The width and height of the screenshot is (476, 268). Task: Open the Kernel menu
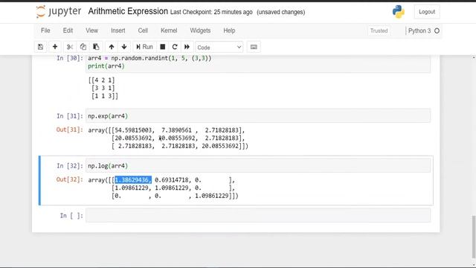click(x=169, y=31)
